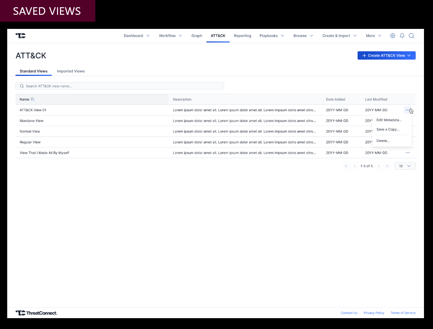Click the description of View That I Made All By Myself
The height and width of the screenshot is (329, 433).
tap(244, 153)
